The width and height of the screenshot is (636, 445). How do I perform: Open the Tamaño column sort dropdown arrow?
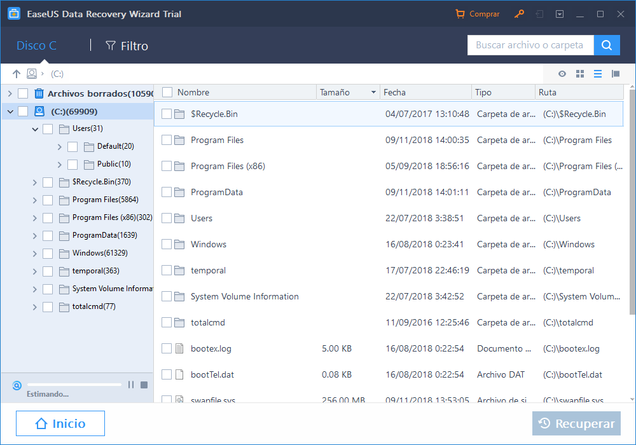pyautogui.click(x=373, y=92)
